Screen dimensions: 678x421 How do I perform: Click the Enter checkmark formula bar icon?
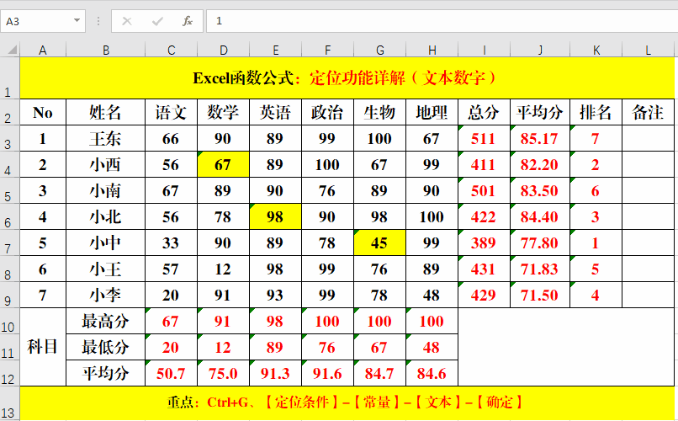pyautogui.click(x=157, y=21)
